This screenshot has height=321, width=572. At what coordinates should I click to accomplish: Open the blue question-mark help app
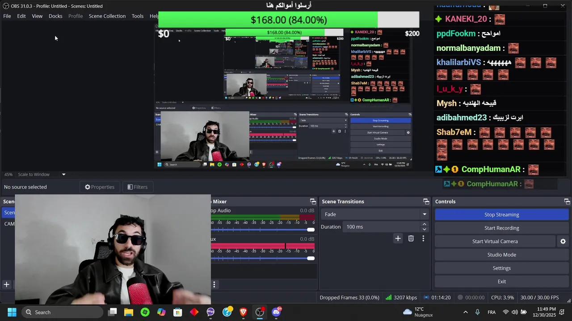point(227,312)
